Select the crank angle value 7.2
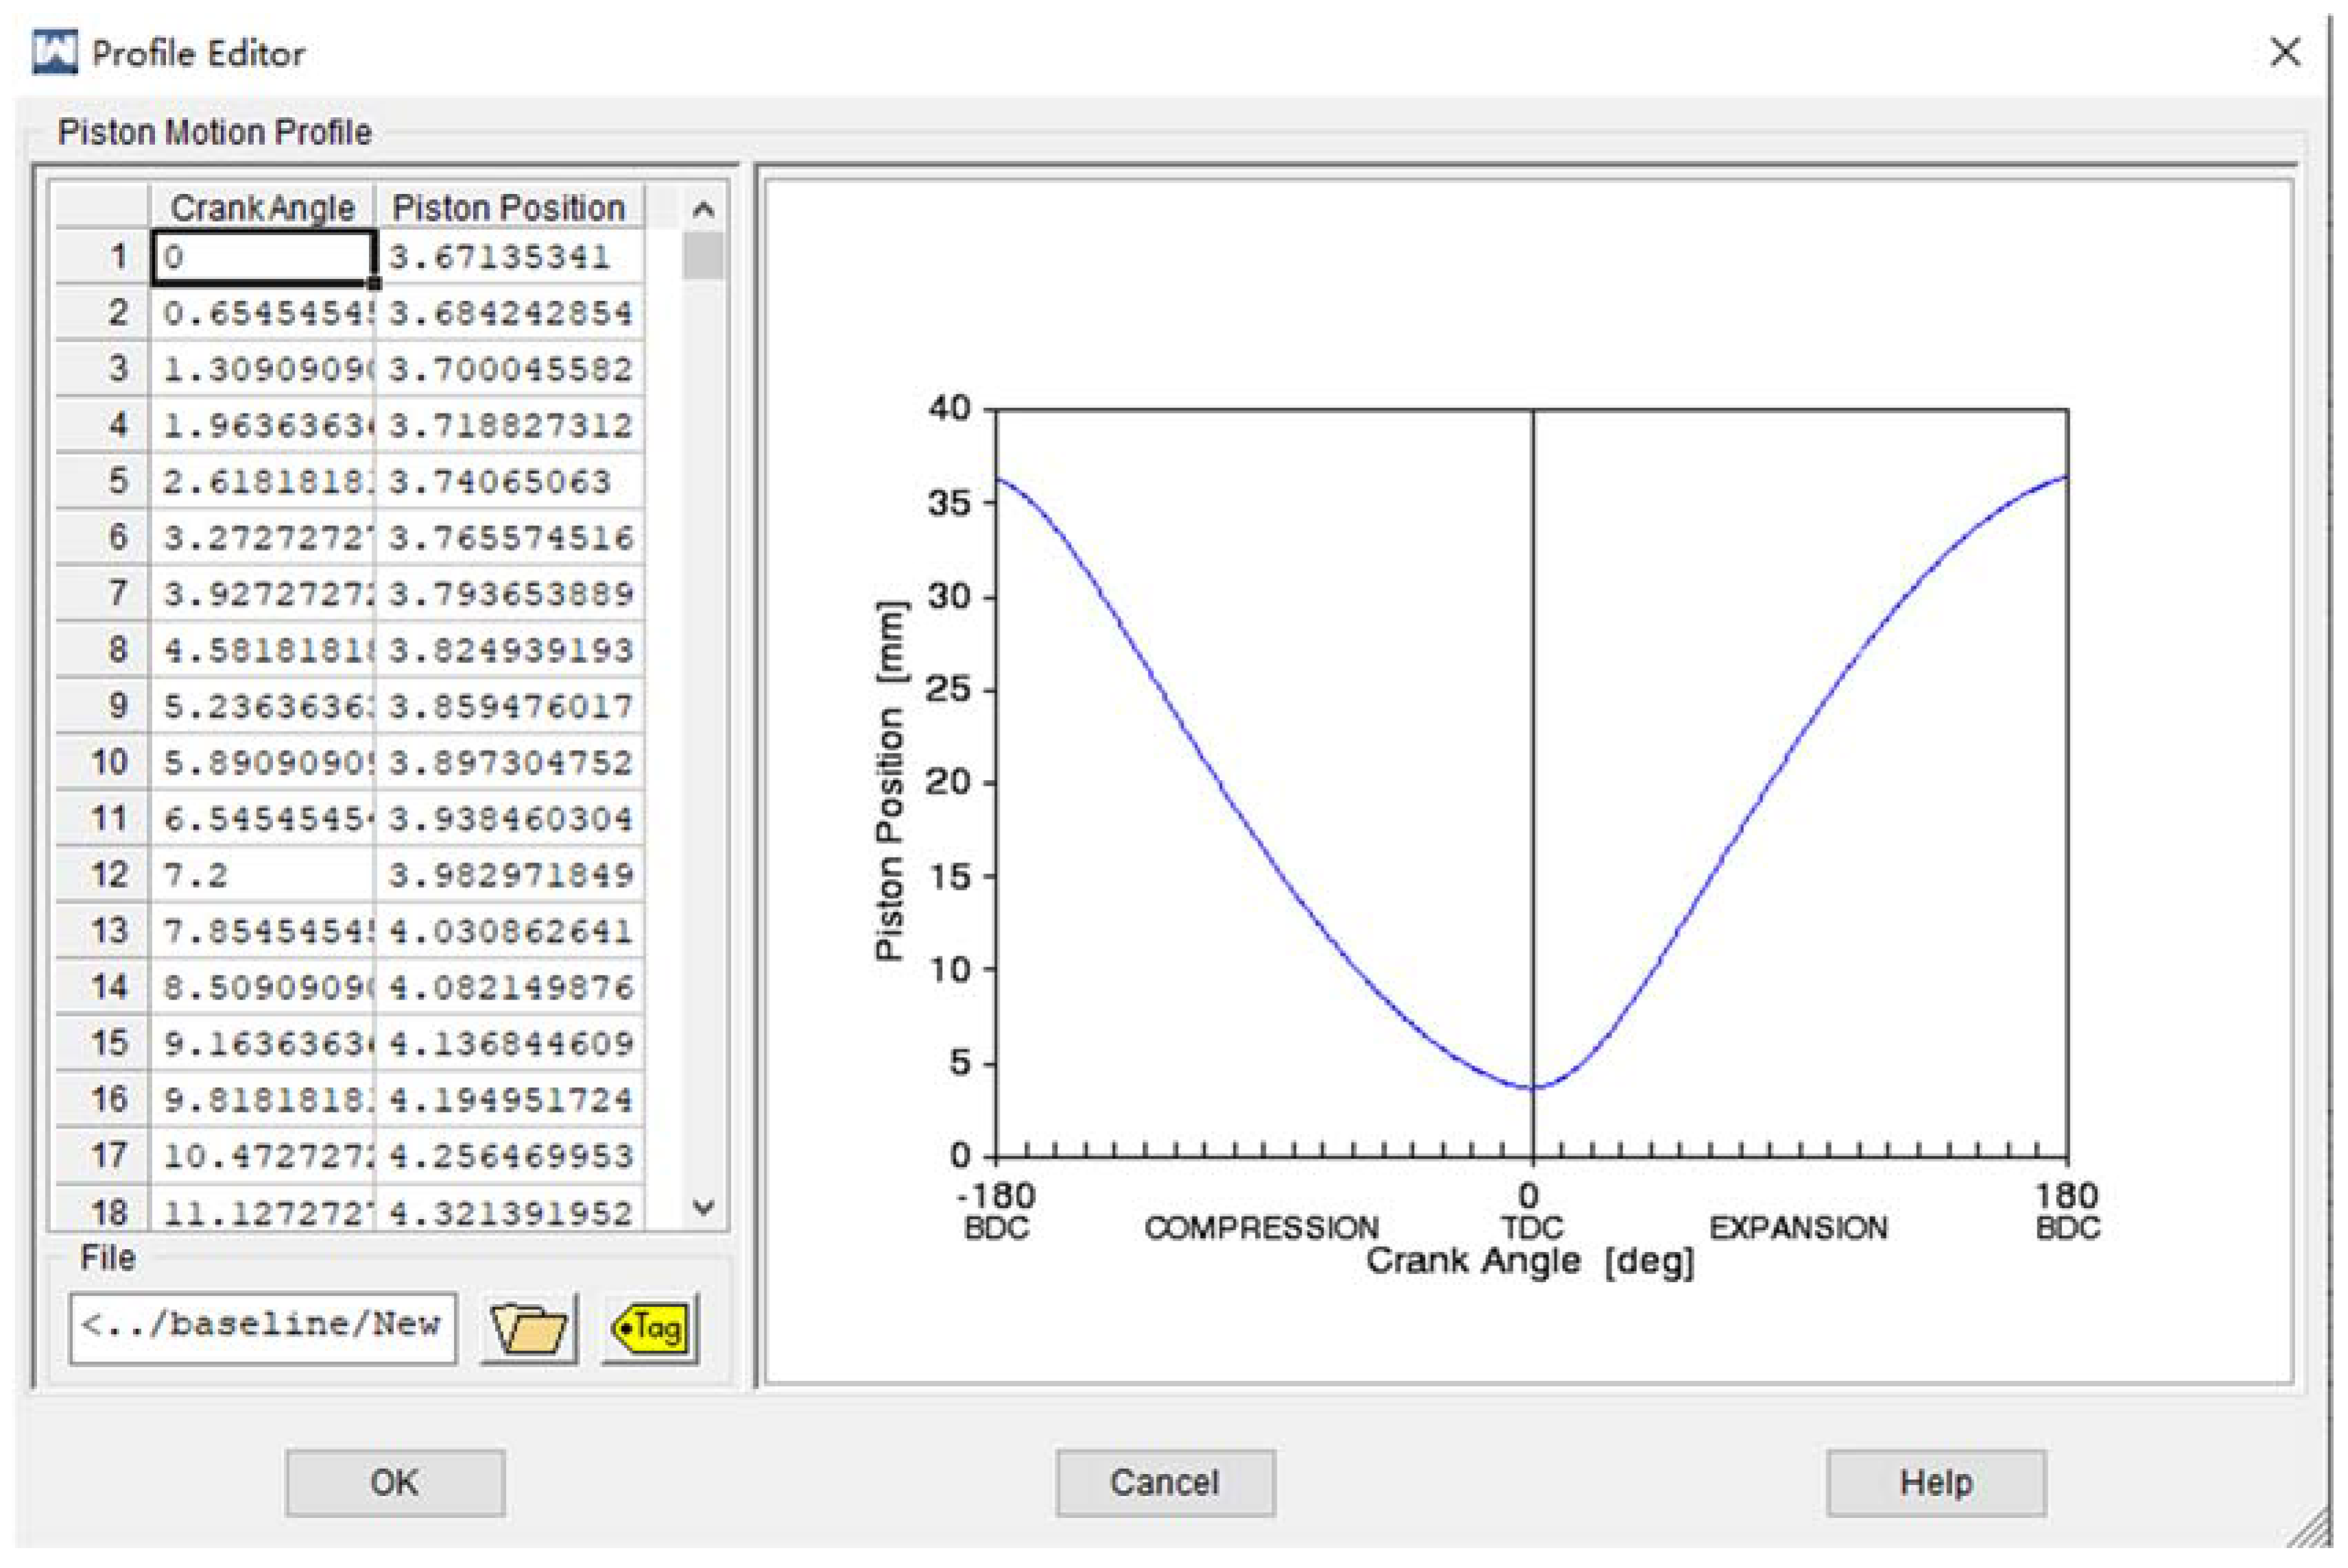 point(263,873)
